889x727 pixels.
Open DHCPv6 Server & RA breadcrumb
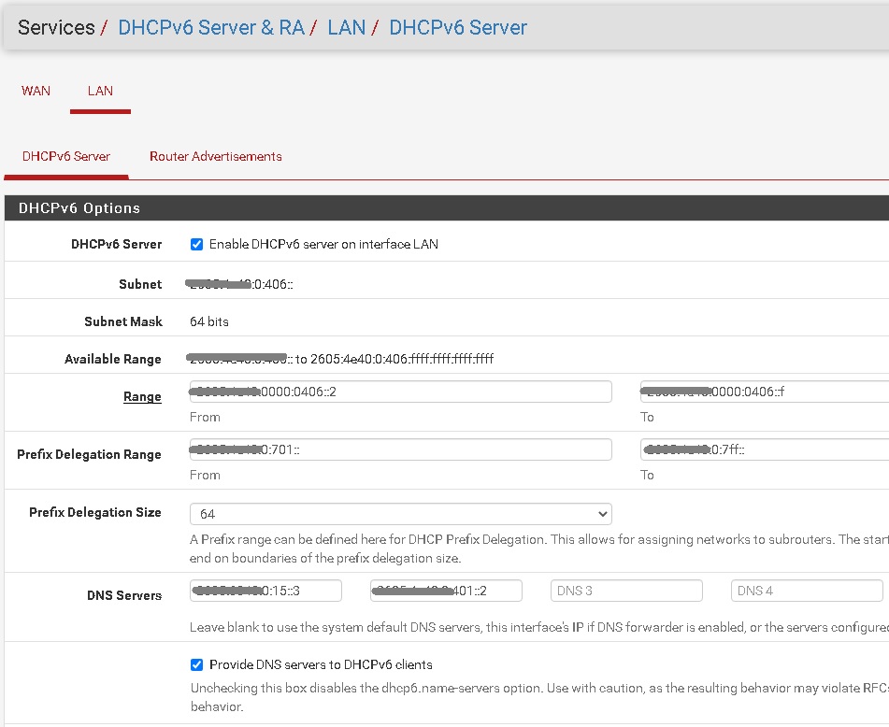coord(210,27)
